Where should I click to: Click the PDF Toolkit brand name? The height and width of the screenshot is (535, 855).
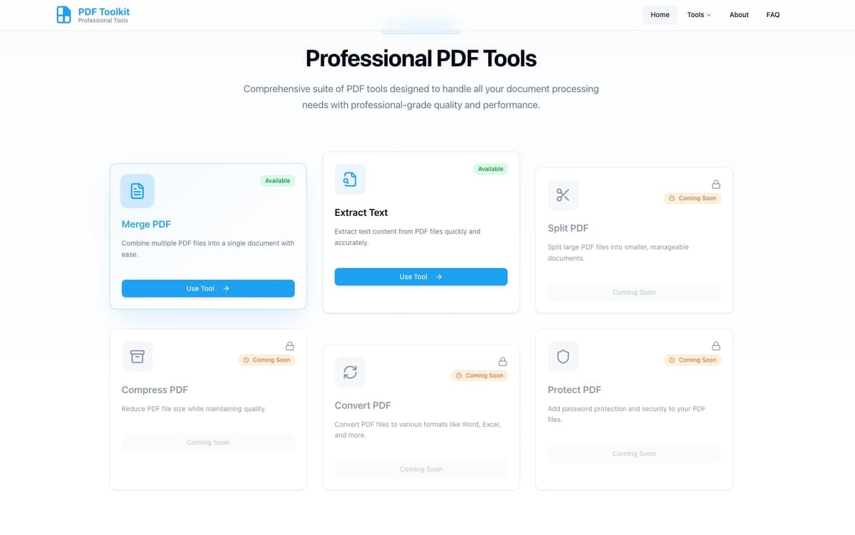tap(104, 11)
